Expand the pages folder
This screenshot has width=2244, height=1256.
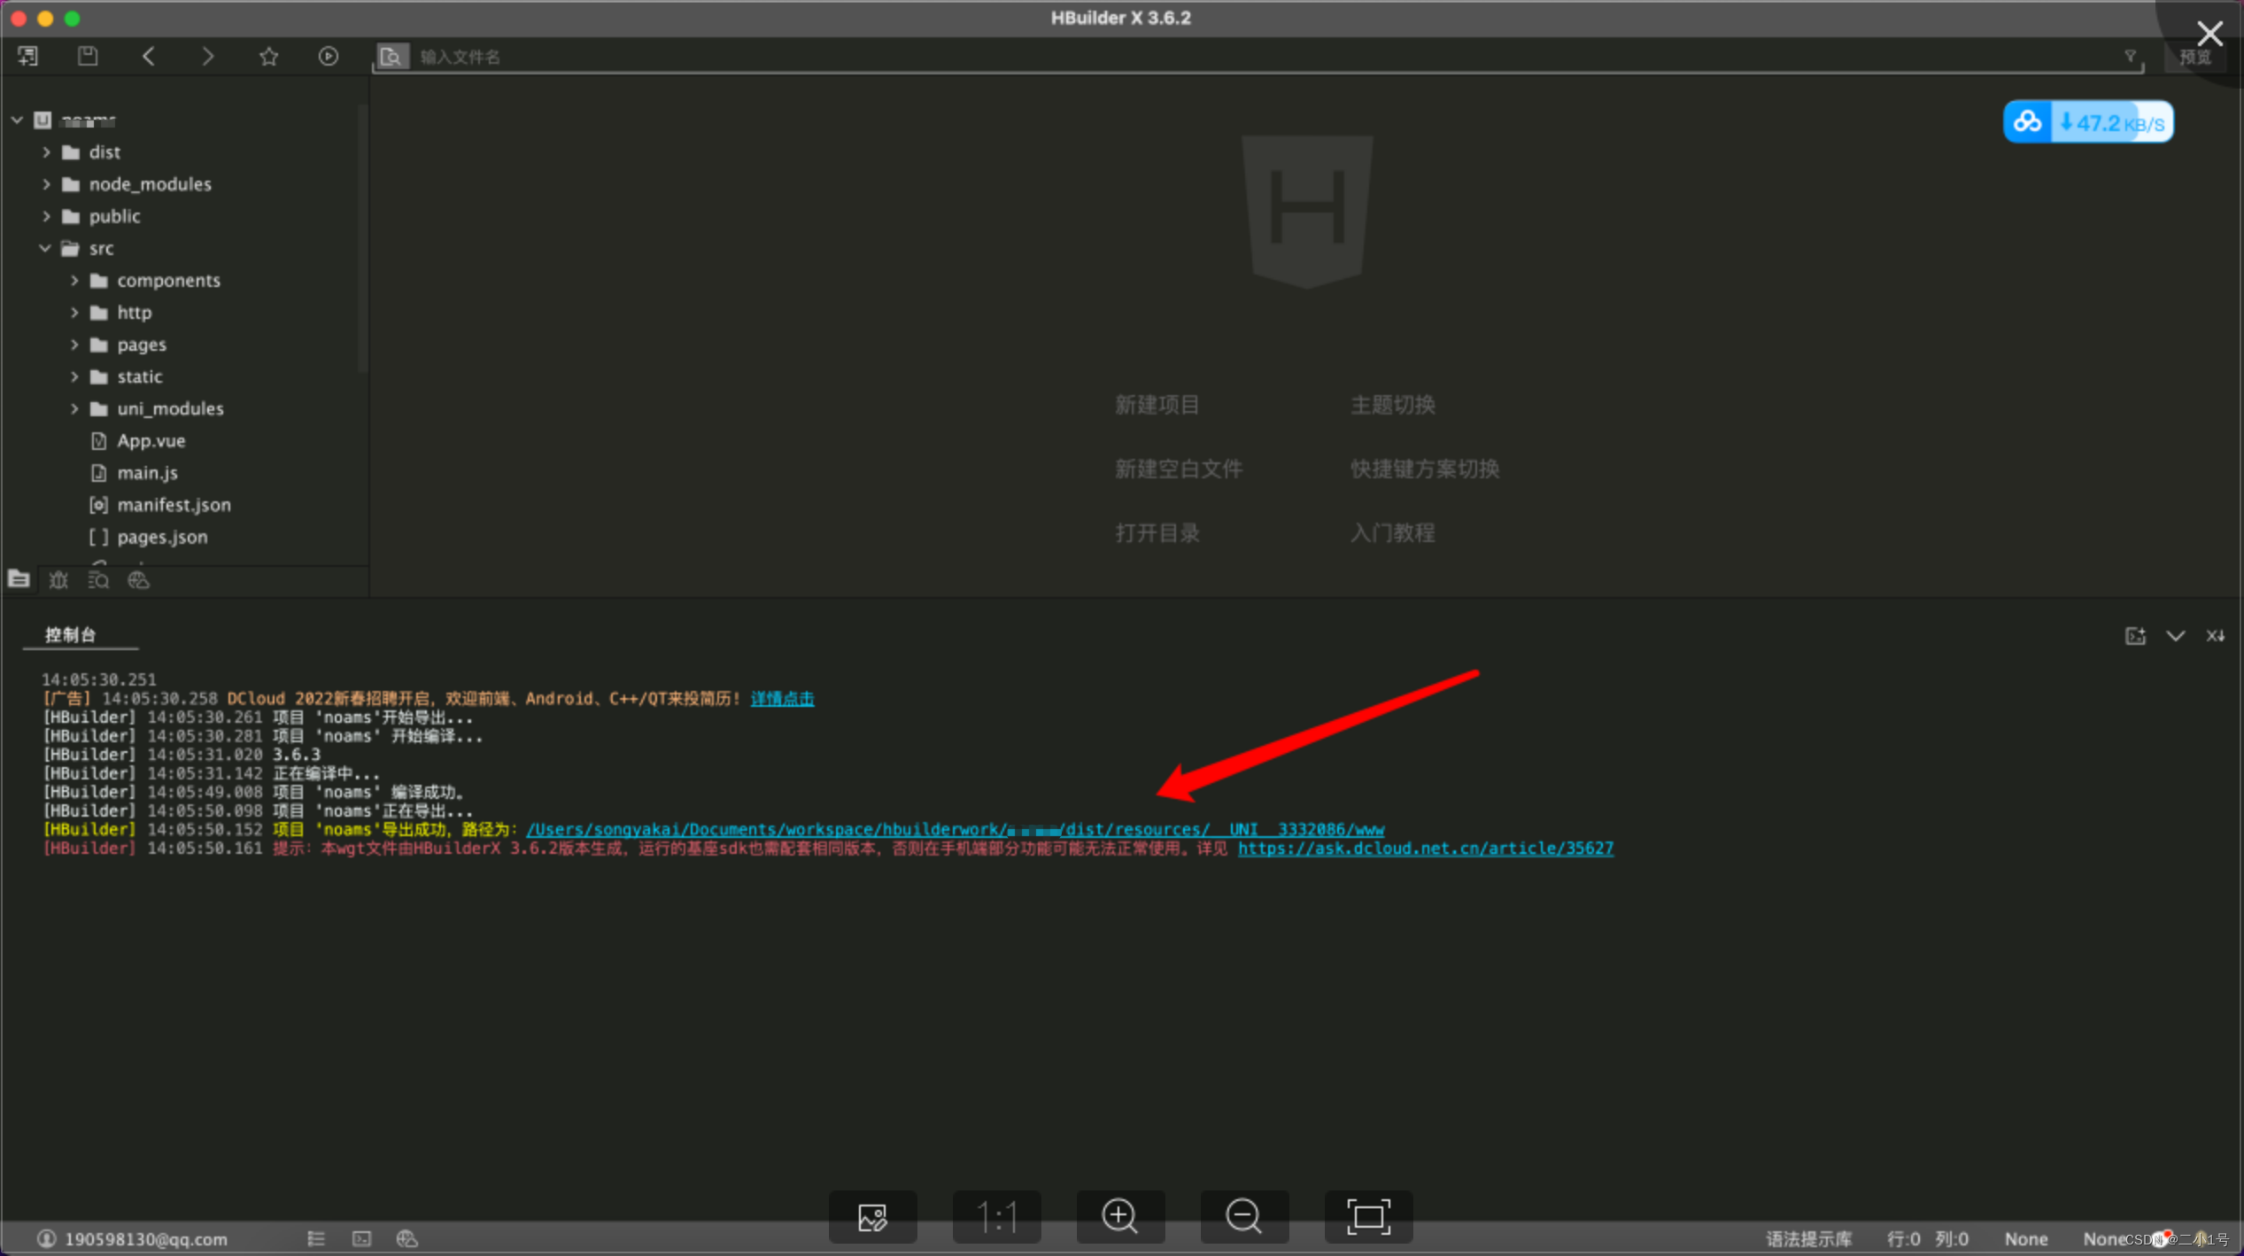coord(74,345)
